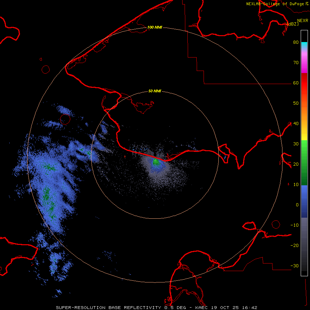
Task: Click the cyan segment atop the color bar
Action: click(304, 45)
